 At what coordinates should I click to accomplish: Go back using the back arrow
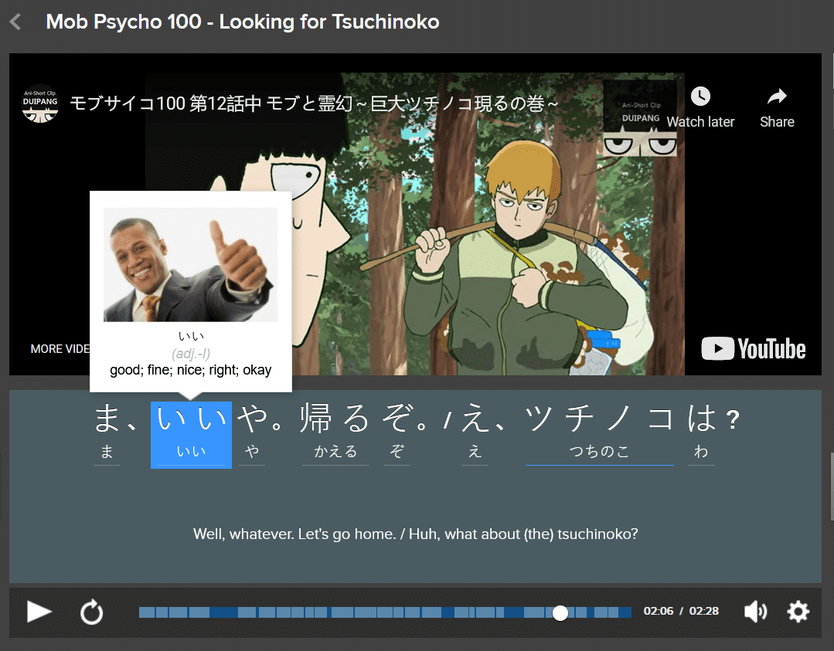(x=16, y=22)
